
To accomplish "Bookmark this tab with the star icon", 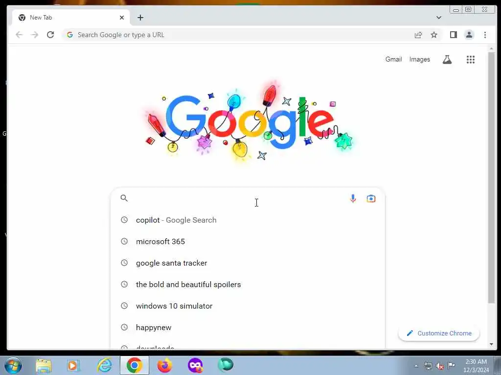I will point(433,35).
